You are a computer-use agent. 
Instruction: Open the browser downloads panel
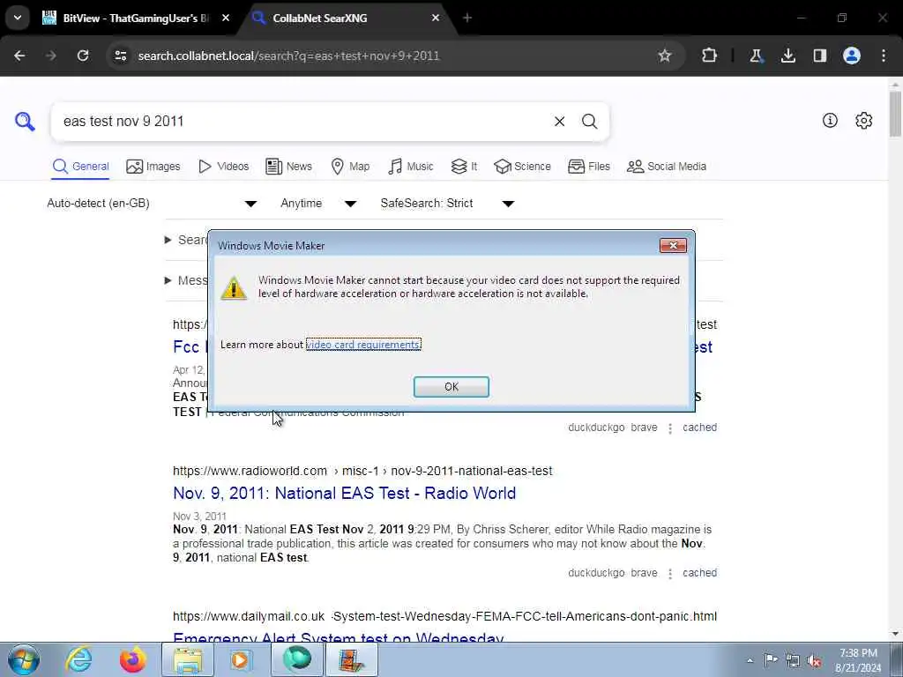(787, 56)
